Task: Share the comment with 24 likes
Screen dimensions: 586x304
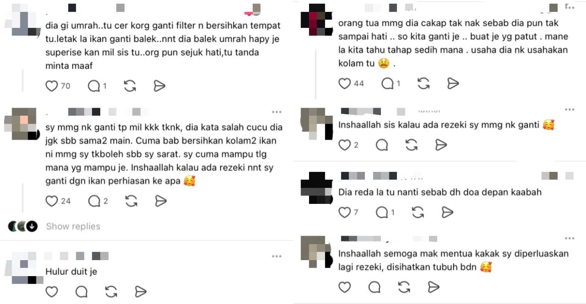Action: click(161, 201)
